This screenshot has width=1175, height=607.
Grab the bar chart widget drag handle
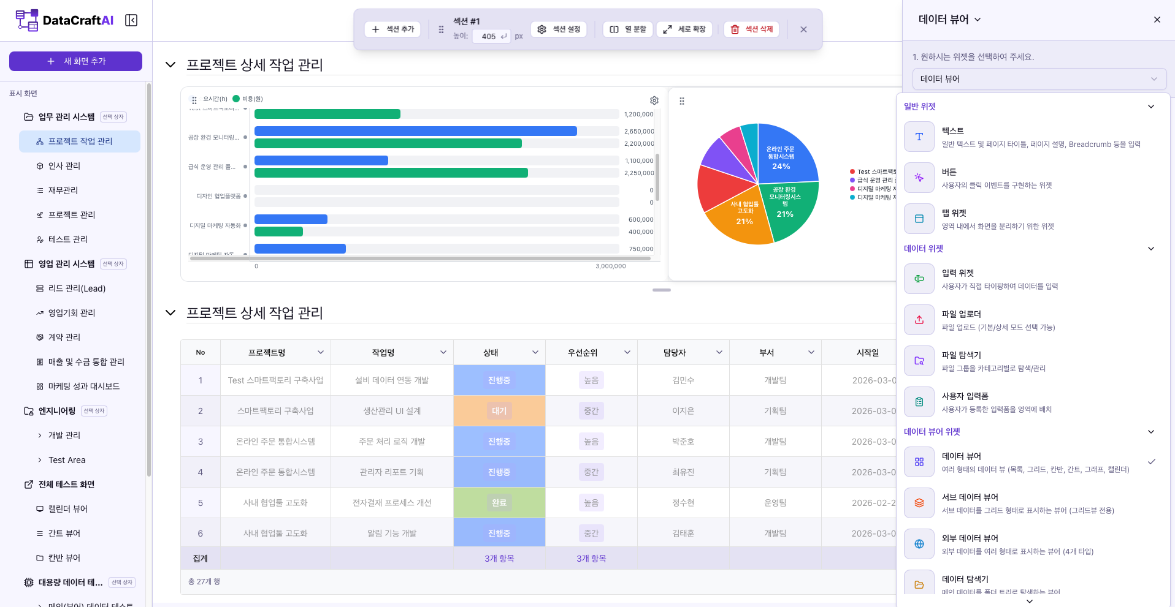point(194,100)
